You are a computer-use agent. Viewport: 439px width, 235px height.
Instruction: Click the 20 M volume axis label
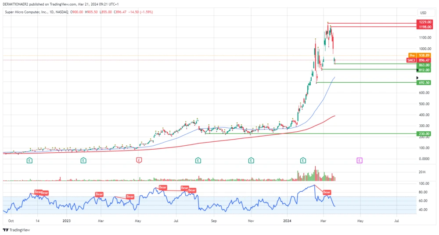(x=422, y=172)
